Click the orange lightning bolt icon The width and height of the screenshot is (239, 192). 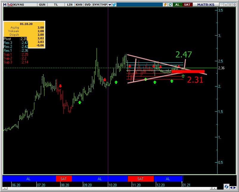click(x=165, y=5)
